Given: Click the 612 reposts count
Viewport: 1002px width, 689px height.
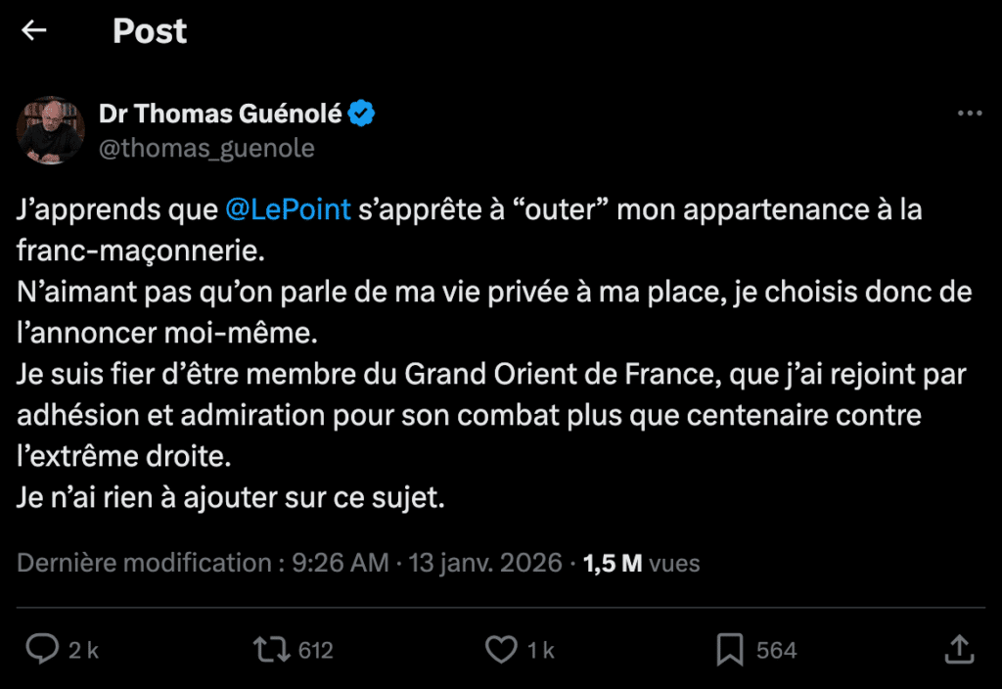Looking at the screenshot, I should tap(316, 650).
